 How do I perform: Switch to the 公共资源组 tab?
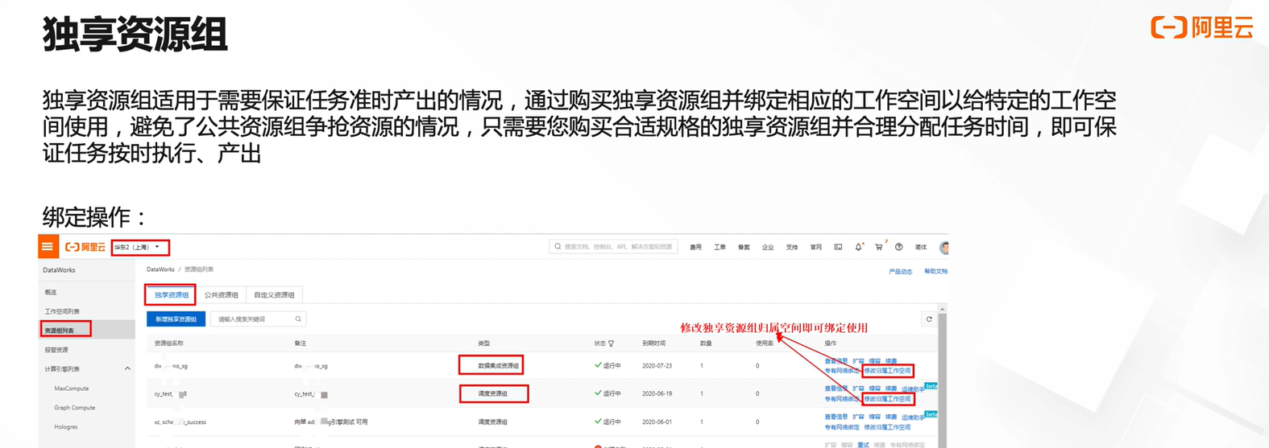click(x=221, y=294)
